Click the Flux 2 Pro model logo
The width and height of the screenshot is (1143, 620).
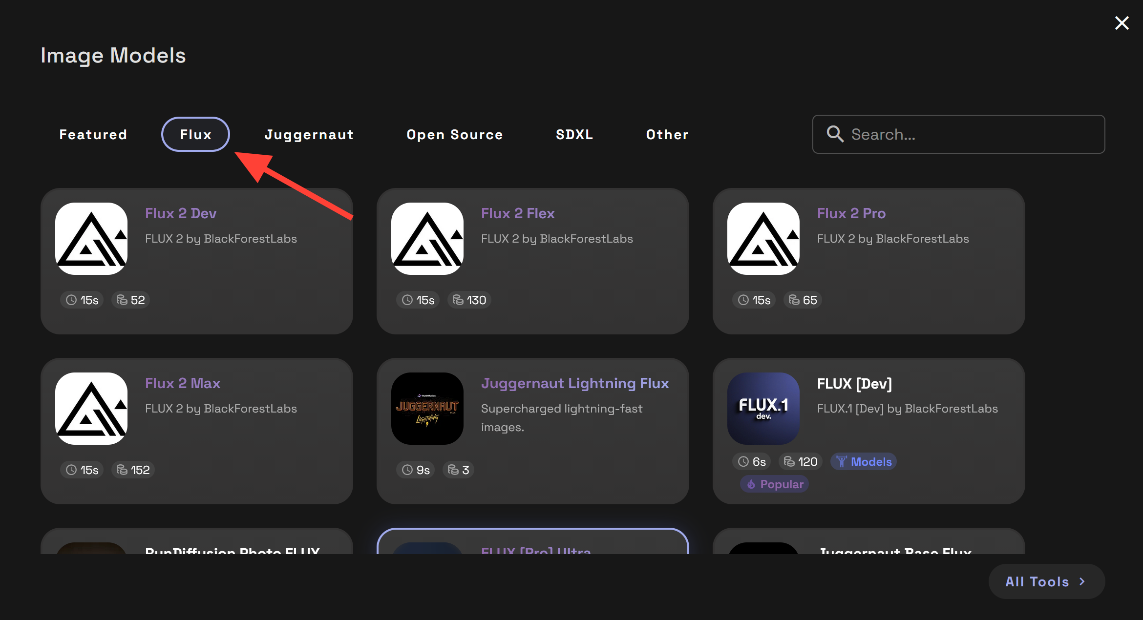pyautogui.click(x=763, y=239)
